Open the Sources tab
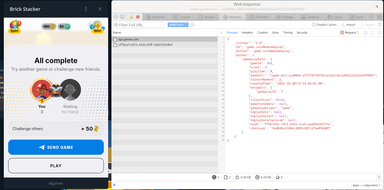The height and width of the screenshot is (190, 384). click(207, 17)
